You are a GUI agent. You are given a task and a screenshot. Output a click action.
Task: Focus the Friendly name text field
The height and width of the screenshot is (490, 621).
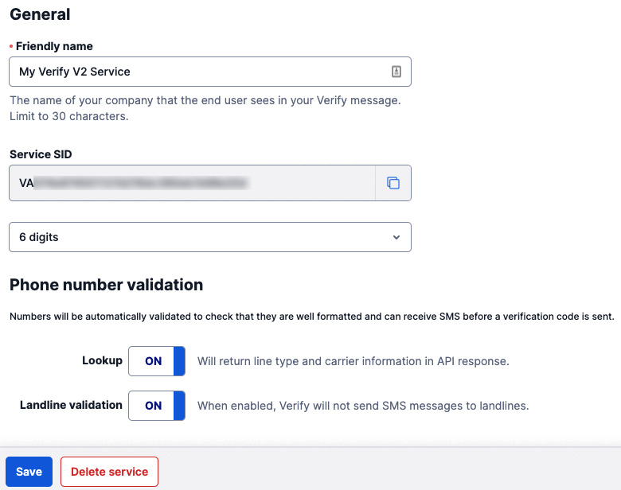(210, 72)
